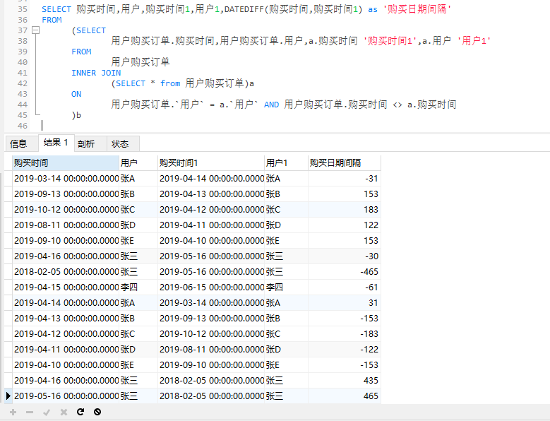Screen dimensions: 550x421
Task: Click the delete record minus icon
Action: (30, 412)
